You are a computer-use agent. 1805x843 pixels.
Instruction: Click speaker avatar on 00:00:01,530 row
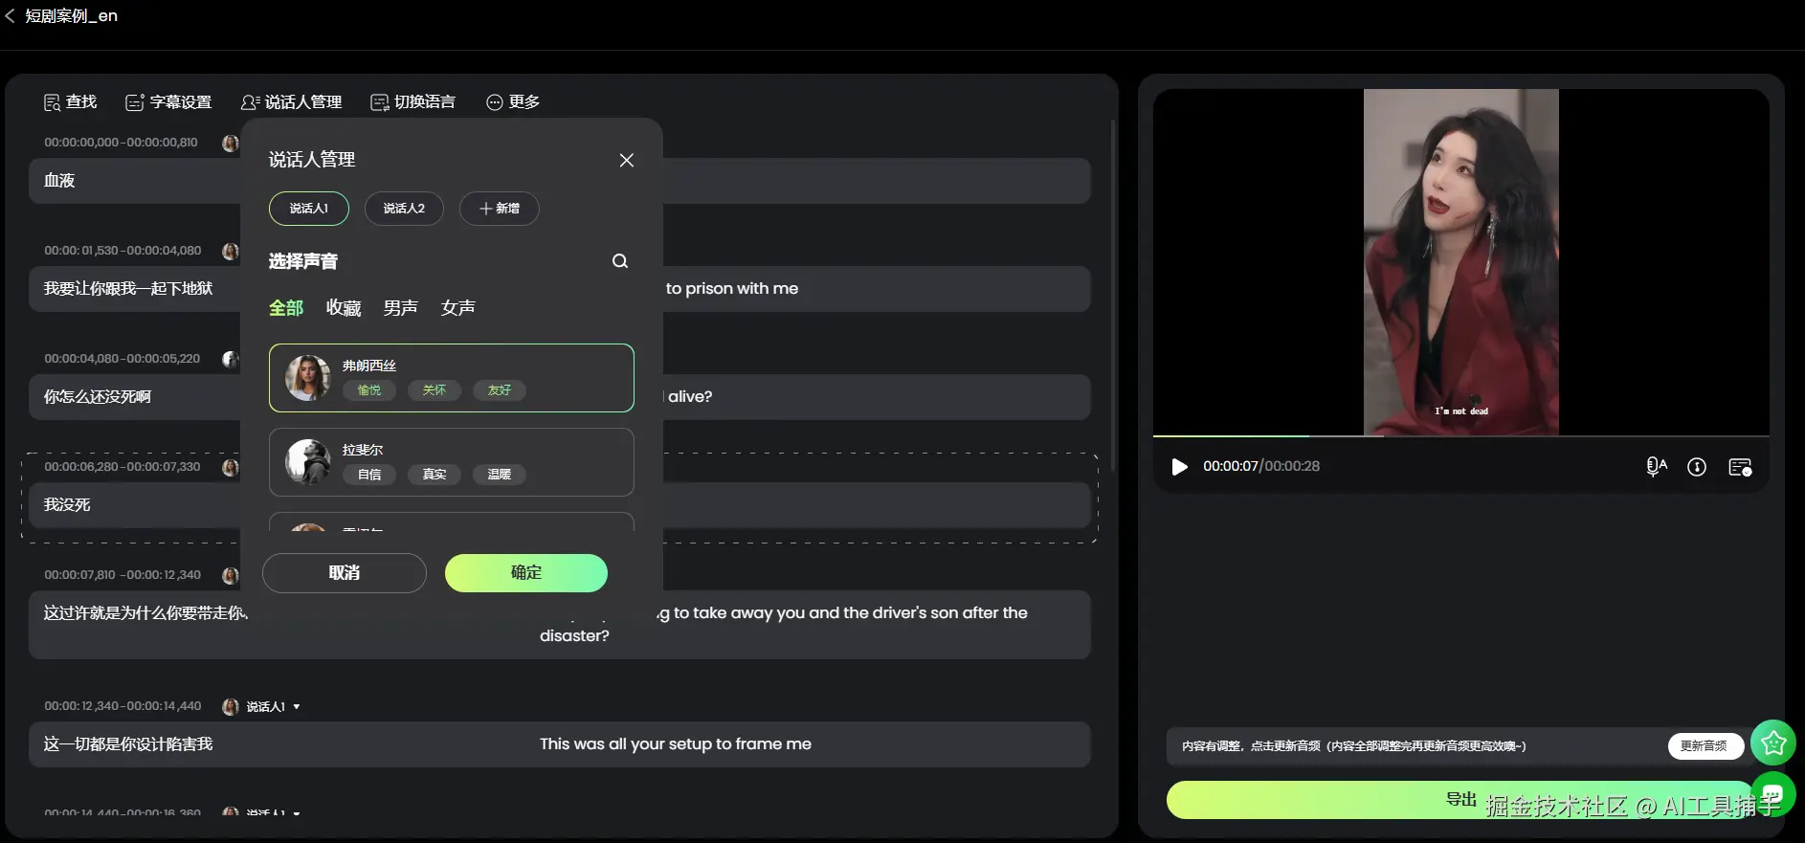click(x=231, y=252)
